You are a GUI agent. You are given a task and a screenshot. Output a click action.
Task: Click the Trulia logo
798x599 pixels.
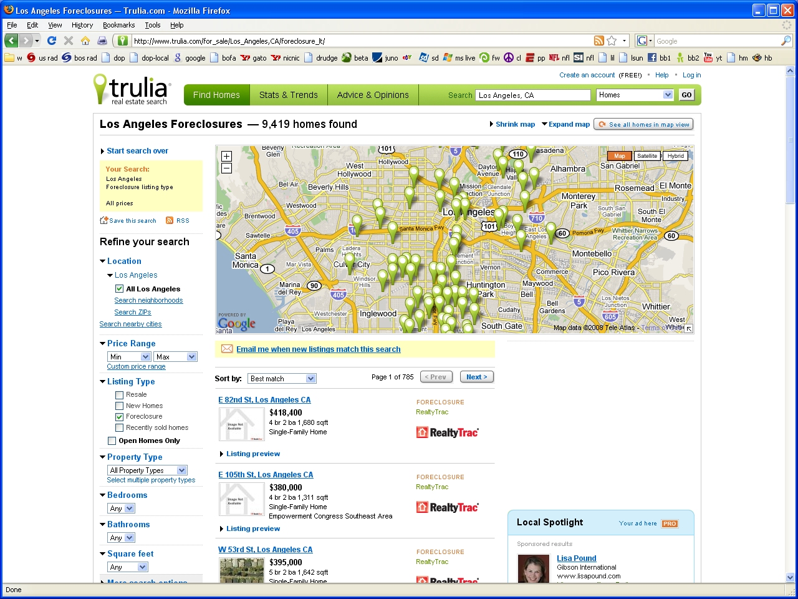(131, 89)
